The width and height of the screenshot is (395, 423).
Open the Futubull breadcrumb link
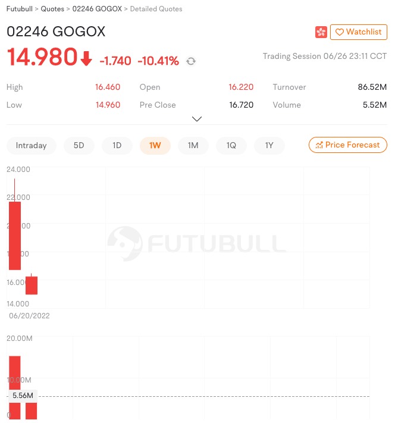(20, 9)
